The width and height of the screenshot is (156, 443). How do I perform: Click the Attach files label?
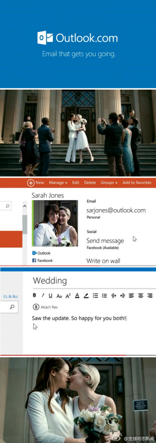pyautogui.click(x=49, y=307)
